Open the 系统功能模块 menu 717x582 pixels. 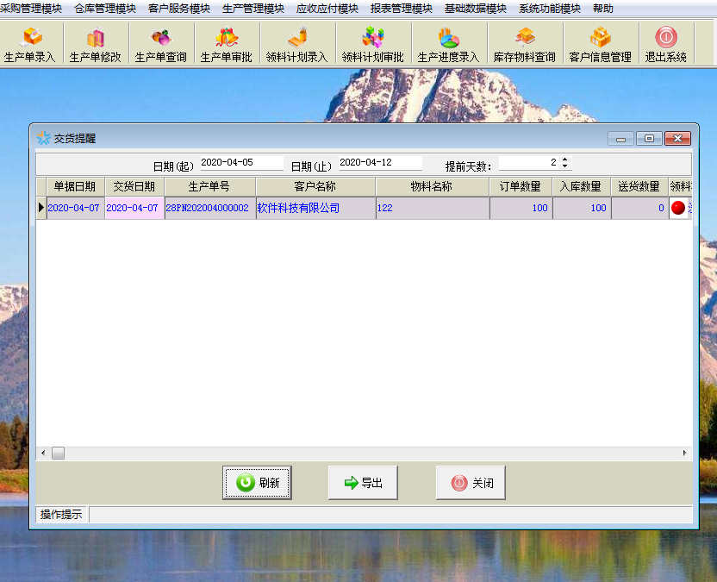click(x=549, y=9)
